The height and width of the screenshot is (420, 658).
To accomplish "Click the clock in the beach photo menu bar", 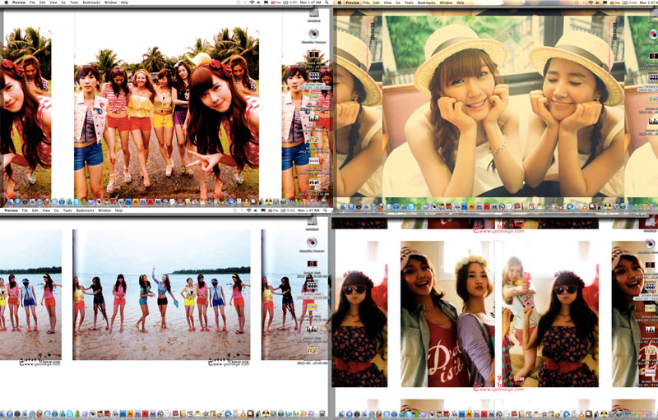I will click(x=308, y=210).
